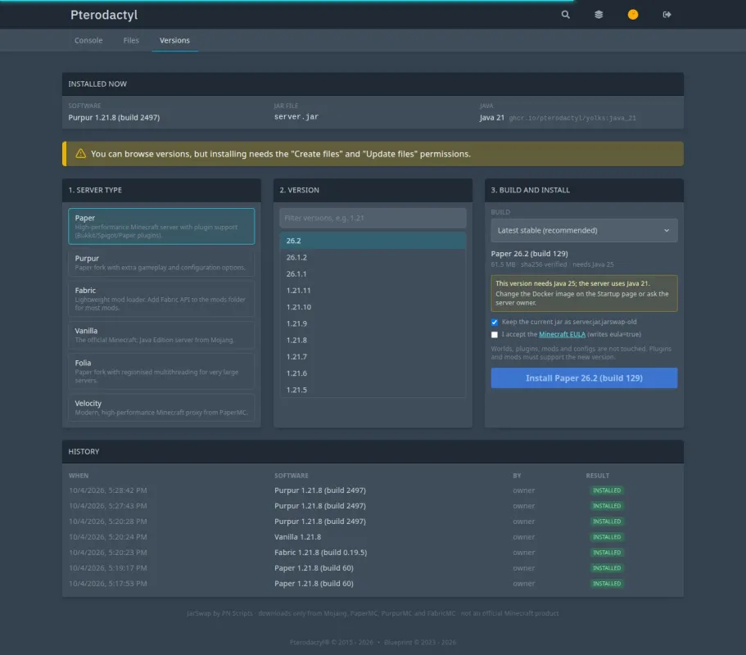746x655 pixels.
Task: Choose the Fabric server type
Action: pyautogui.click(x=161, y=299)
